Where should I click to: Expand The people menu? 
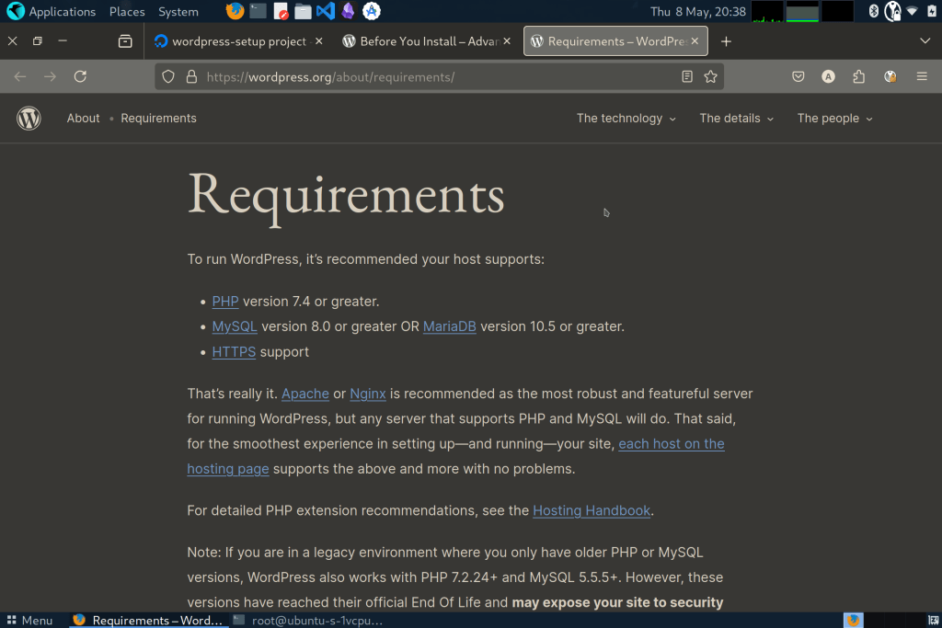(834, 119)
